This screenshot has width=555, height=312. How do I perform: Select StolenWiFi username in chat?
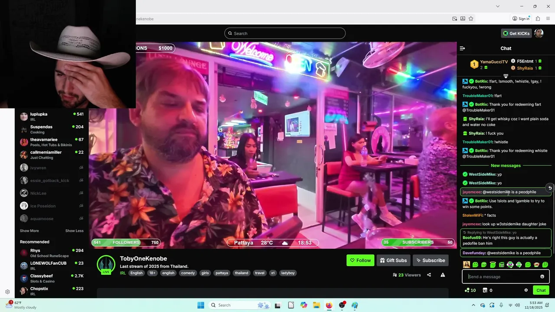(x=471, y=215)
